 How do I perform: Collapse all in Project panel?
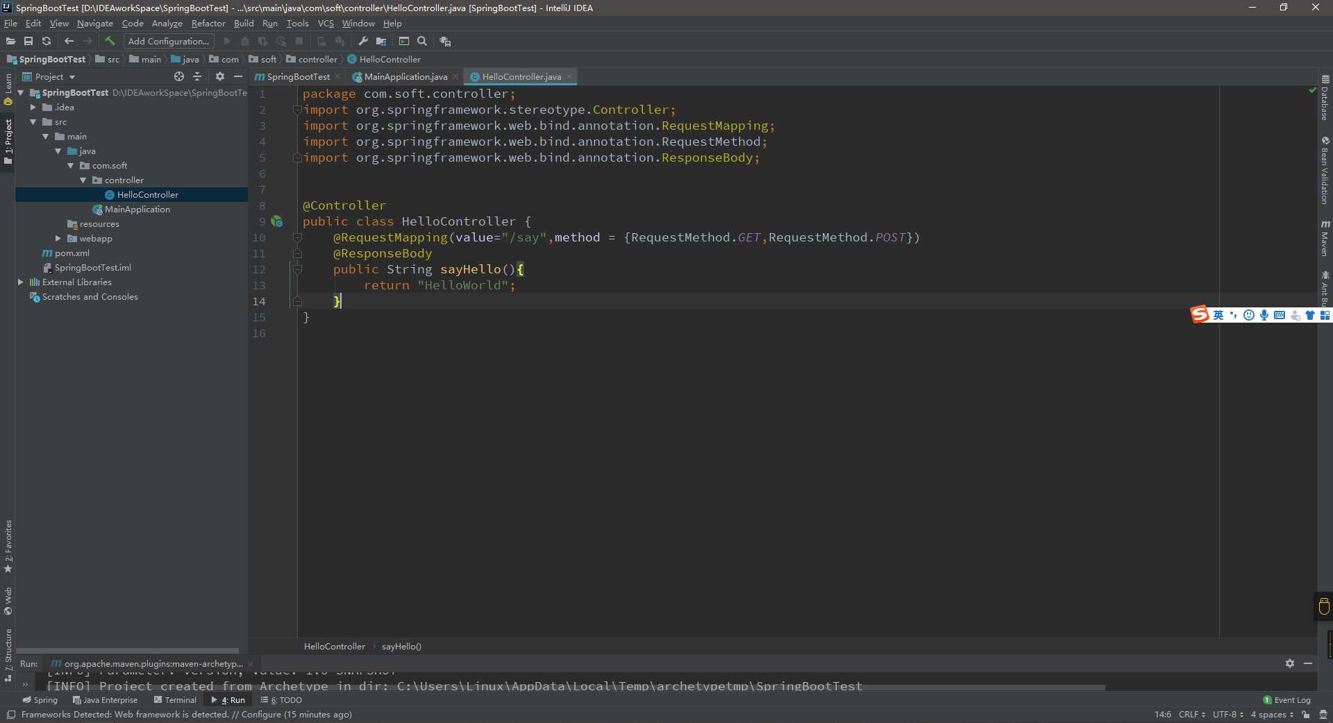(197, 76)
